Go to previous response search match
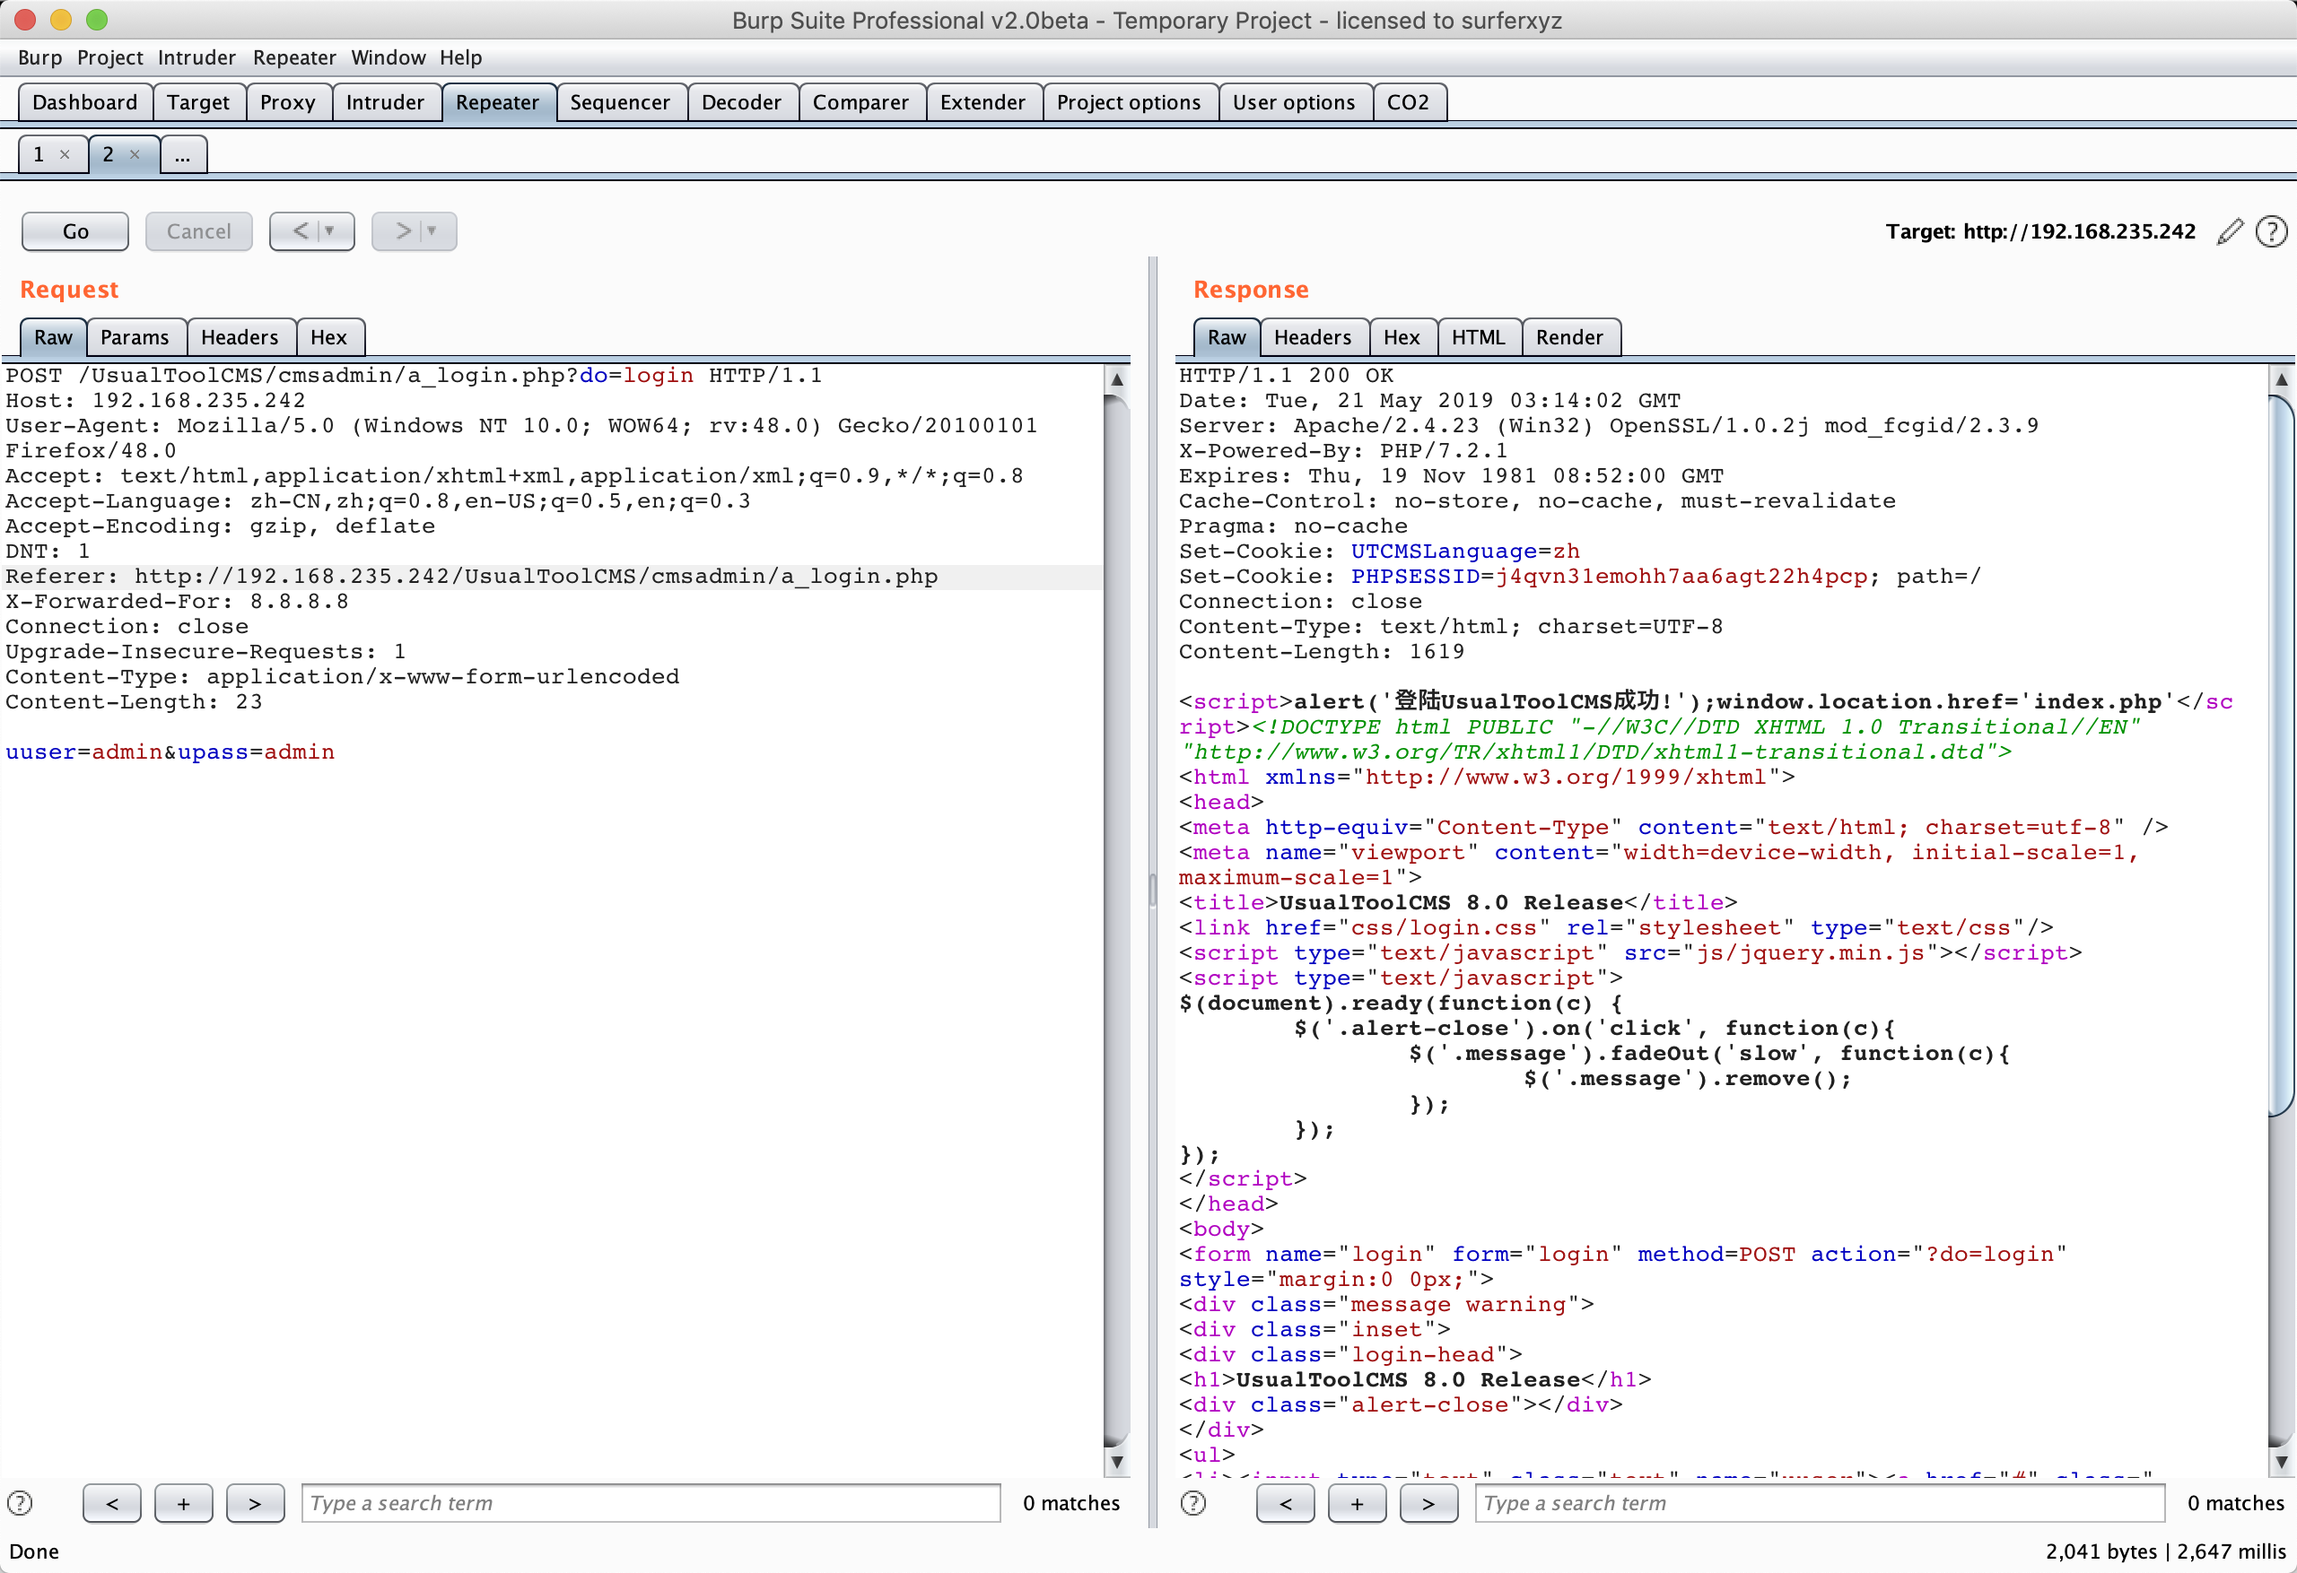Screen dimensions: 2297x1573 [1285, 1503]
